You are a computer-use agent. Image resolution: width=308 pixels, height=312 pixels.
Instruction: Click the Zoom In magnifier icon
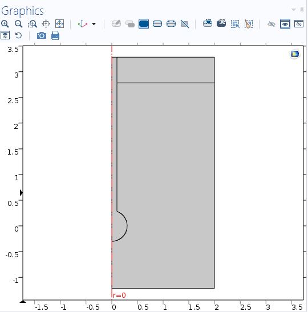(x=5, y=24)
